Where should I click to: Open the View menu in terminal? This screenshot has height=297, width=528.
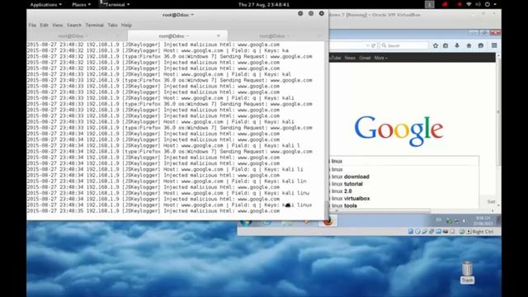click(57, 25)
